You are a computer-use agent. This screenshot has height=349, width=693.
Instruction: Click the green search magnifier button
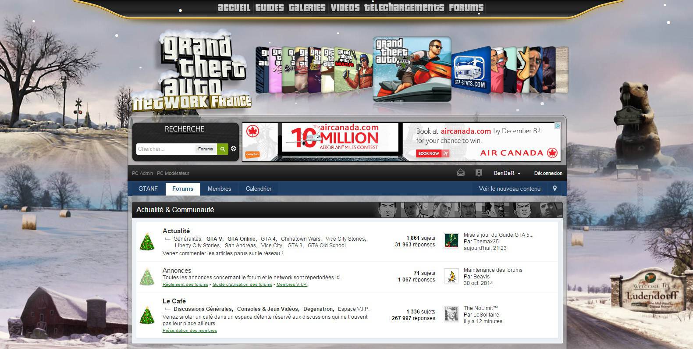[x=223, y=149]
